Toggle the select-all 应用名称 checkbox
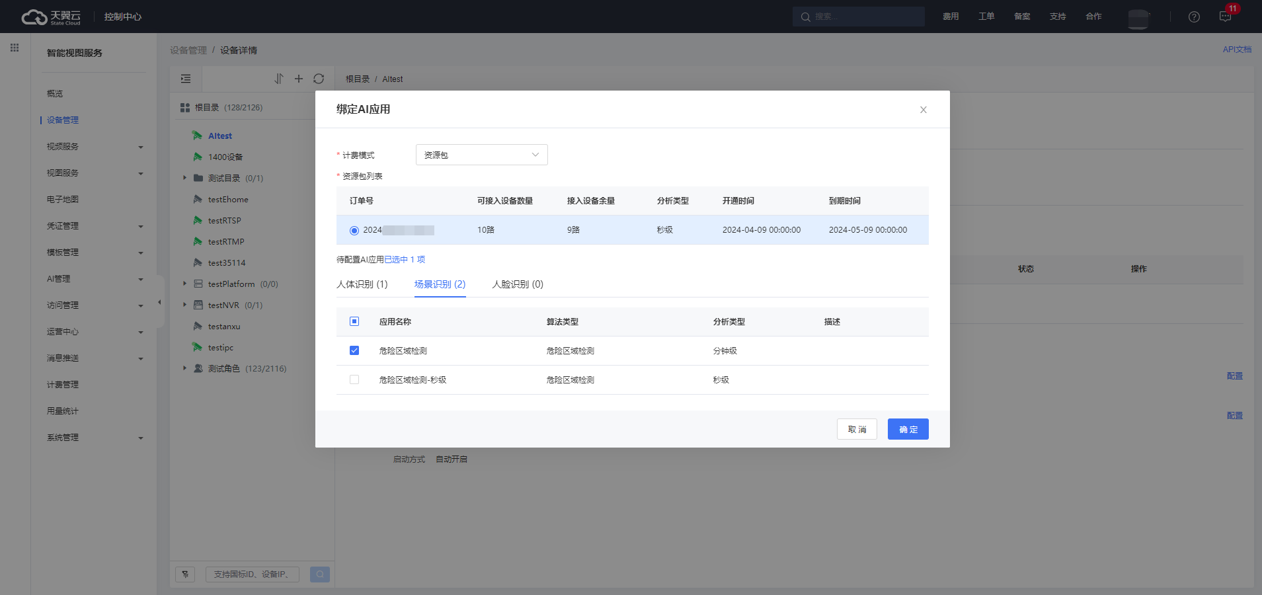This screenshot has width=1262, height=595. pos(354,321)
